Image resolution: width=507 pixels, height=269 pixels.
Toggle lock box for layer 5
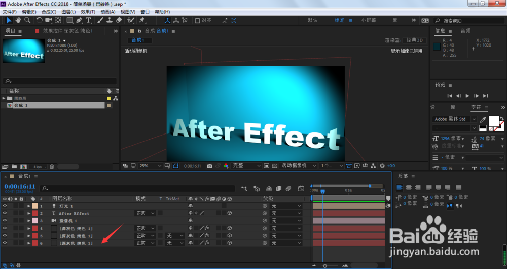pos(21,236)
